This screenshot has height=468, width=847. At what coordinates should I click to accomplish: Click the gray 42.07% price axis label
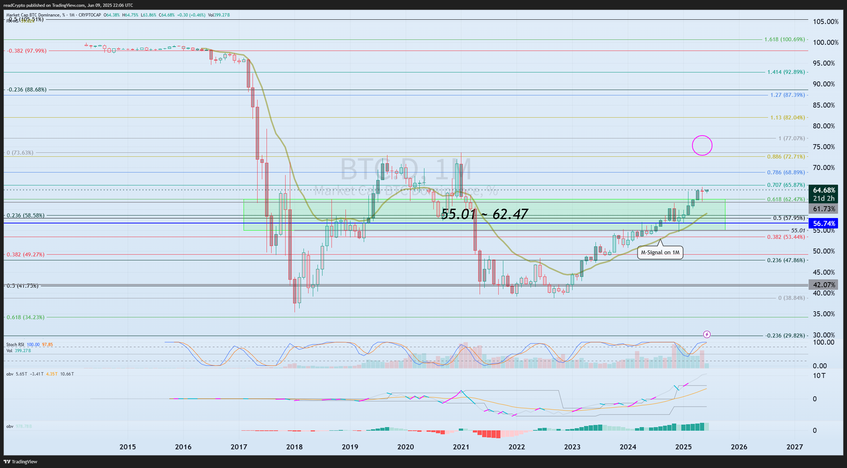click(x=824, y=285)
